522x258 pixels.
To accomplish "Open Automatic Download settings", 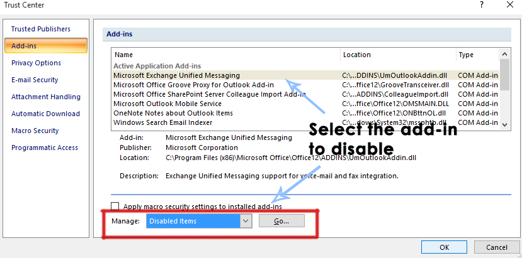I will 45,114.
